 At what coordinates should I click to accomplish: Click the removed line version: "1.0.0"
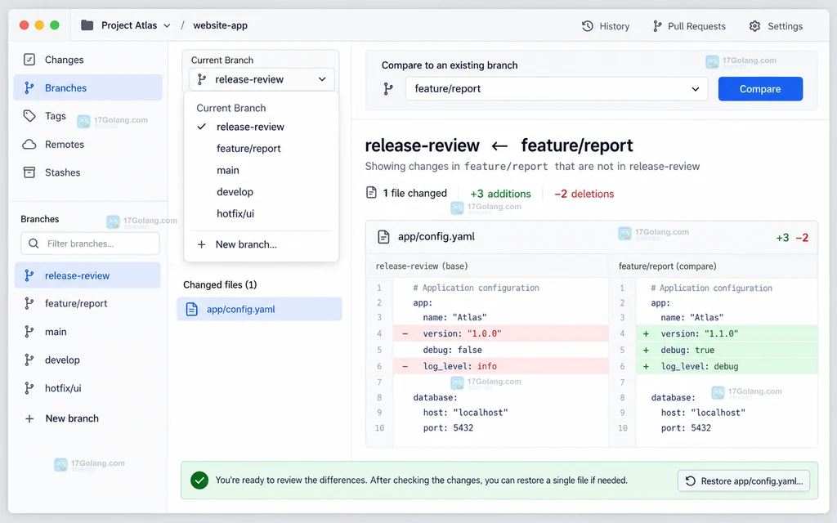click(x=501, y=333)
